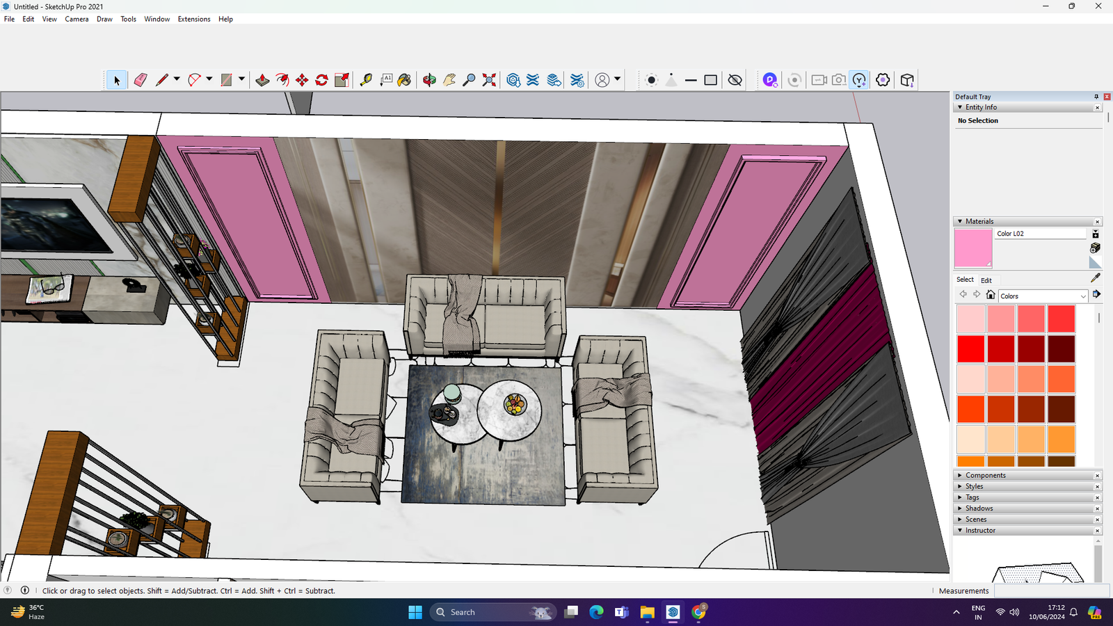Switch to the Edit tab in Materials

(x=986, y=280)
